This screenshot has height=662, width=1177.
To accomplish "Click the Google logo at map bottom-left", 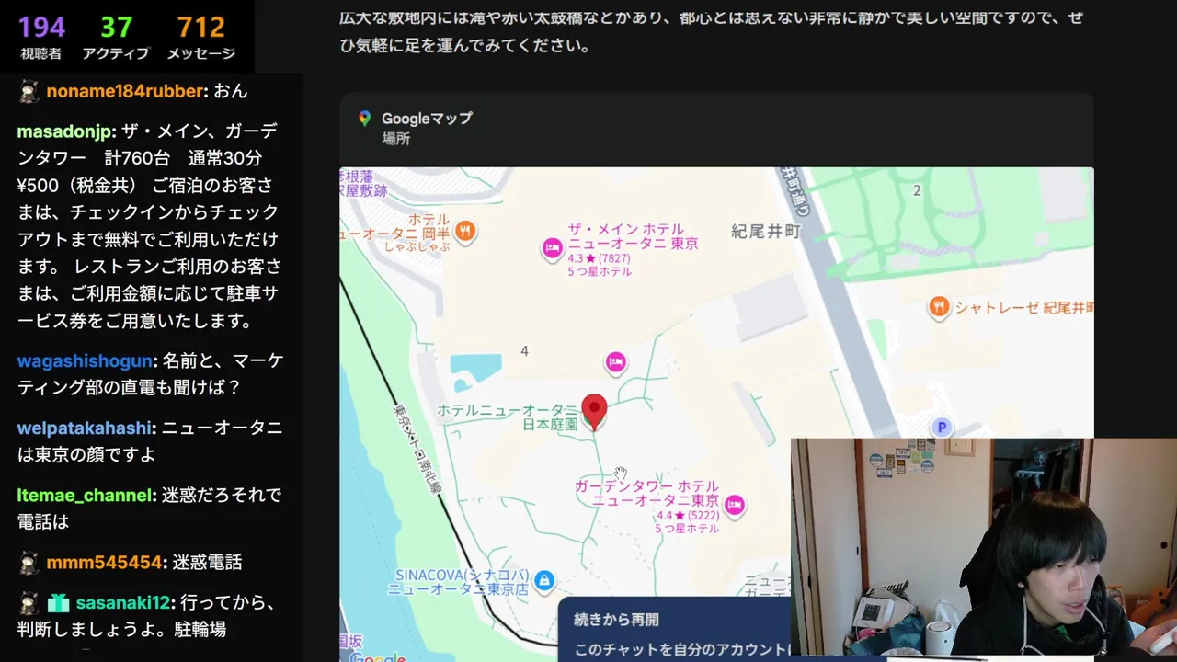I will coord(377,656).
